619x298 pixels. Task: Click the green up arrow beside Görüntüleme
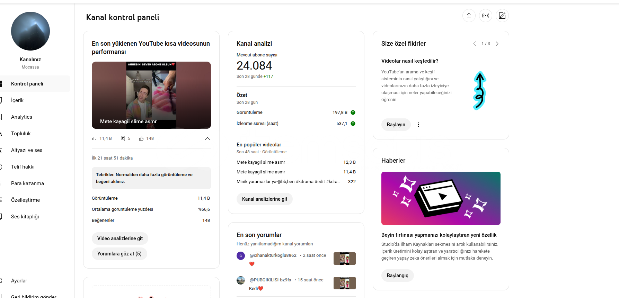[353, 112]
